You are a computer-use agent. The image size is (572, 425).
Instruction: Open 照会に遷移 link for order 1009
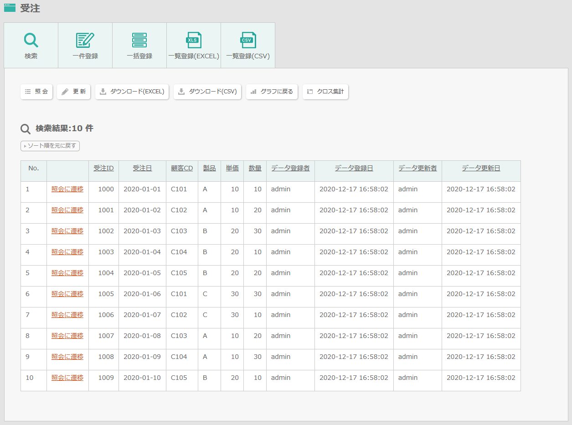[67, 378]
